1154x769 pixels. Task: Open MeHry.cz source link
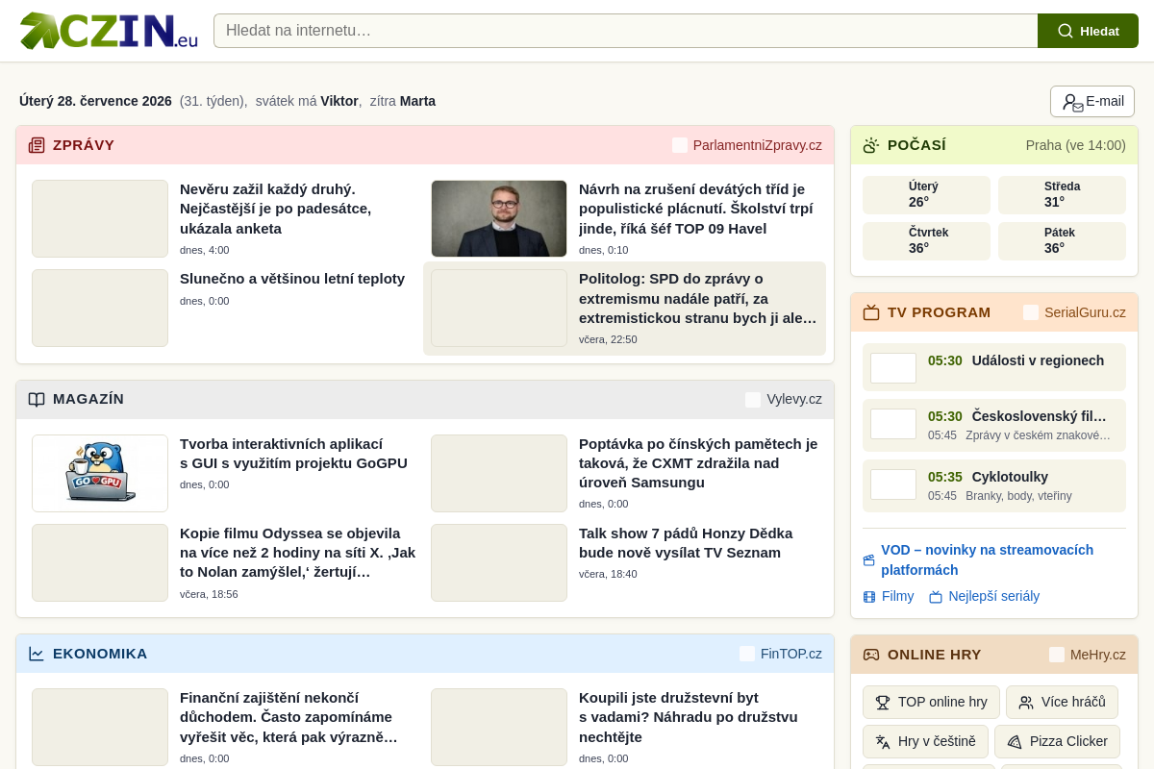point(1088,655)
